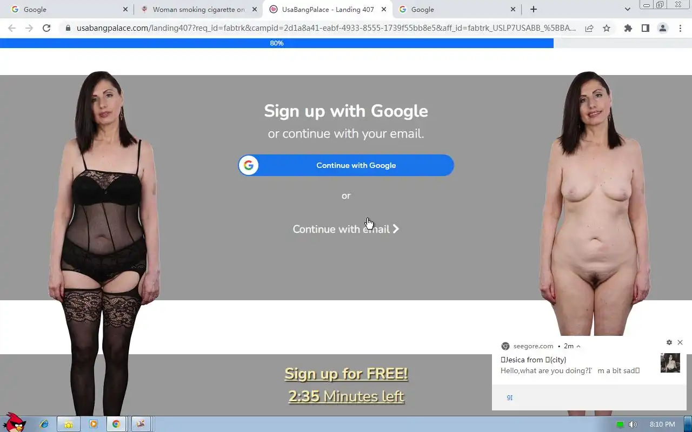The image size is (692, 432).
Task: Open the media player taskbar icon
Action: point(93,424)
